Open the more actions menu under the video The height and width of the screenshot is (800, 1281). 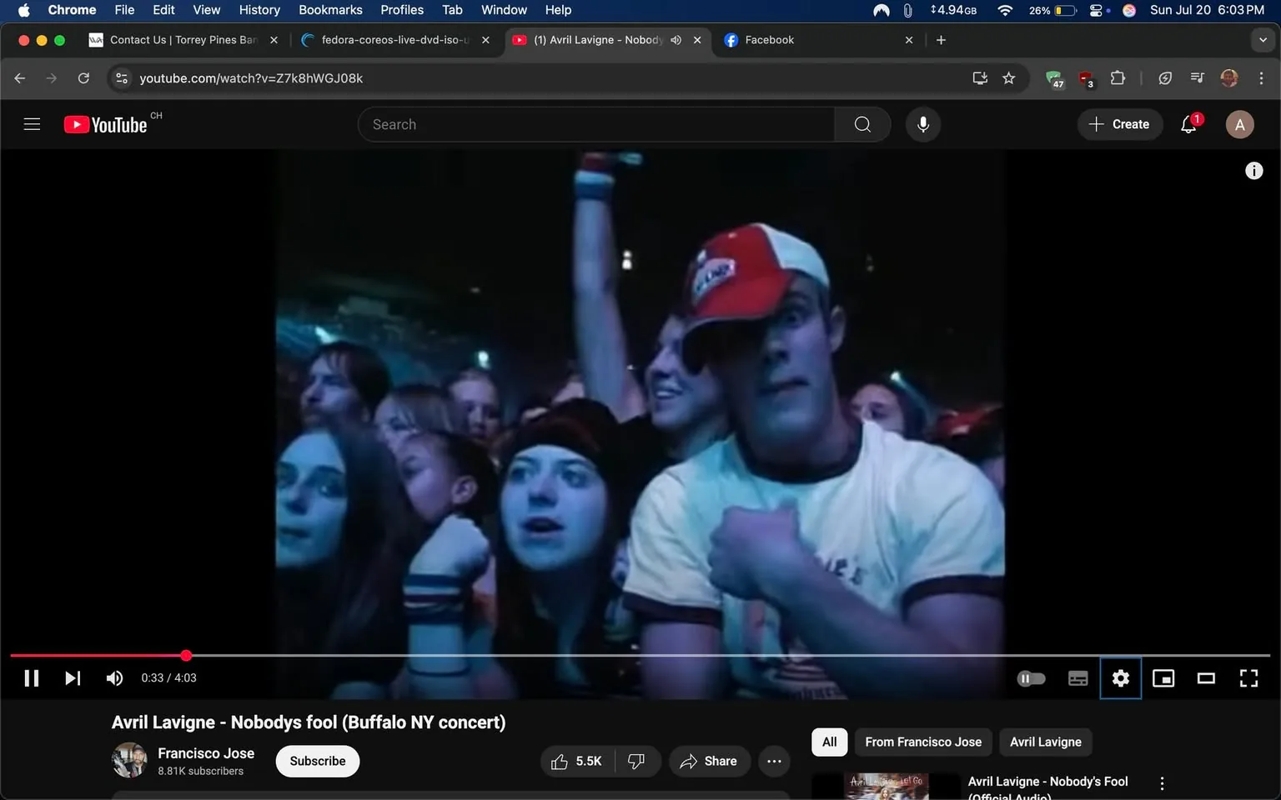point(773,761)
